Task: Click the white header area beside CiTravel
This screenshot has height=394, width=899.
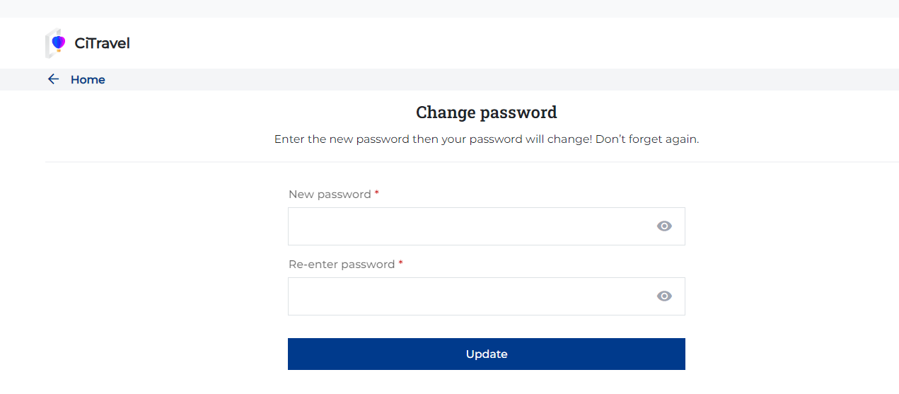Action: click(x=495, y=44)
